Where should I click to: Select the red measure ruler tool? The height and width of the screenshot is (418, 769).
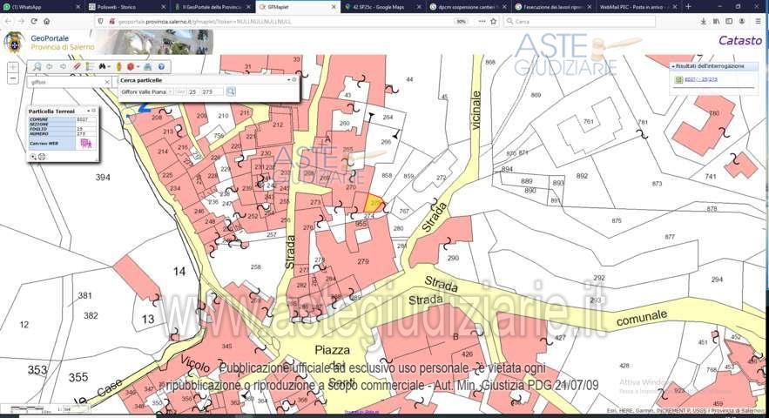77,66
